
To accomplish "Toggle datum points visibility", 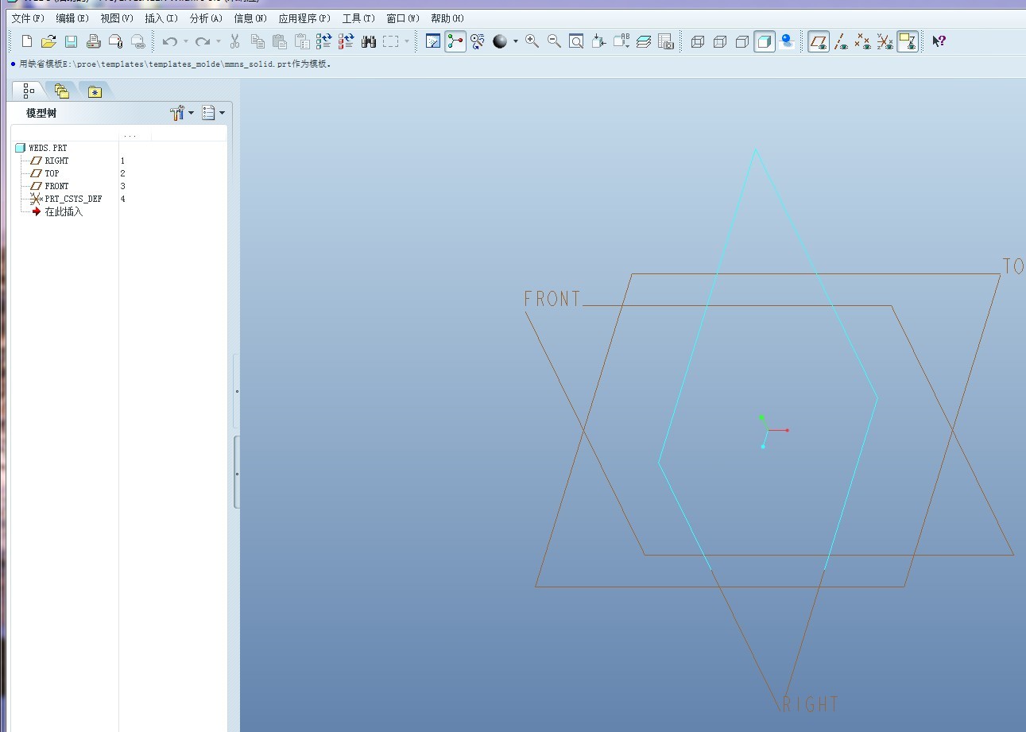I will 863,41.
